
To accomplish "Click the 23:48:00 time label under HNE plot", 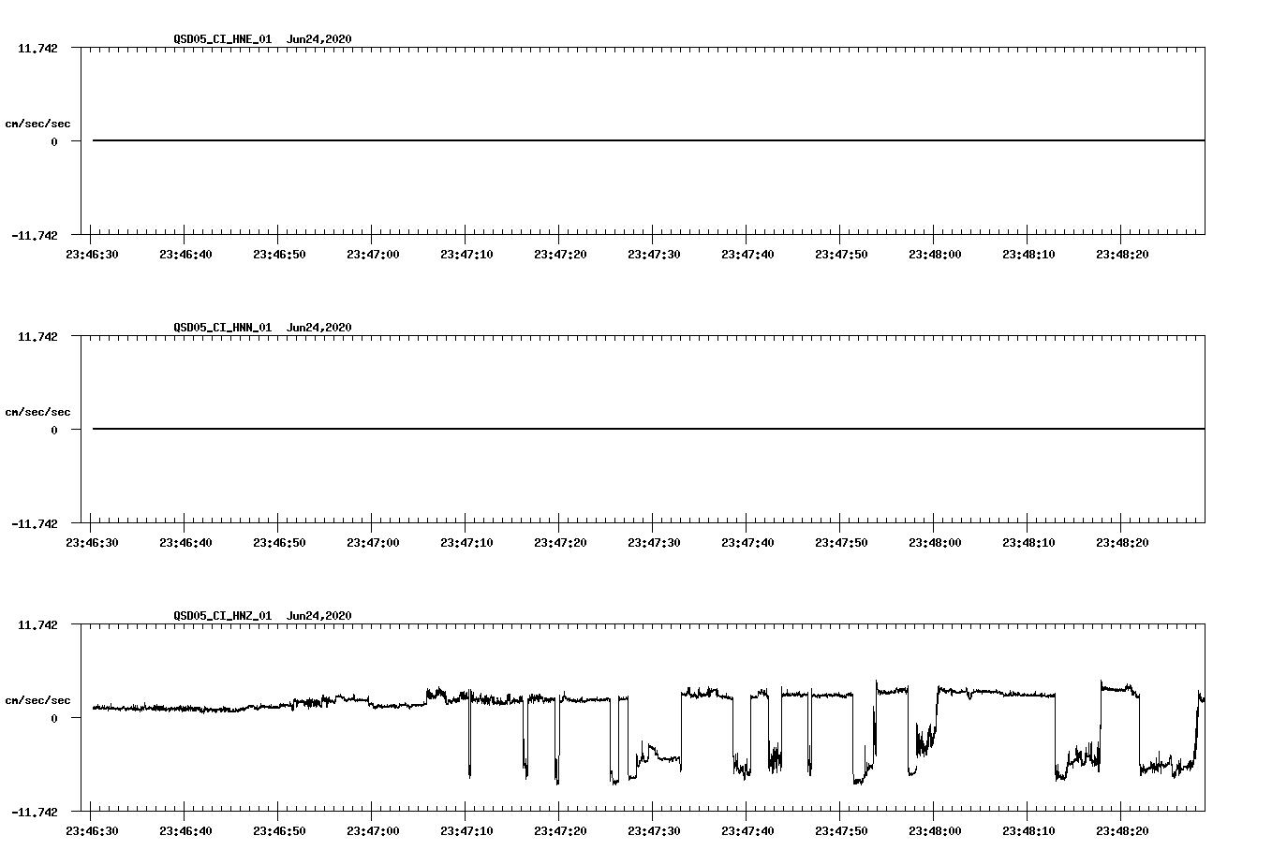I will point(935,255).
